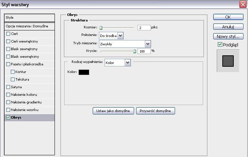Screen dimensions: 248x157
Task: Enable the Cień wewnętrzny checkbox
Action: point(8,41)
